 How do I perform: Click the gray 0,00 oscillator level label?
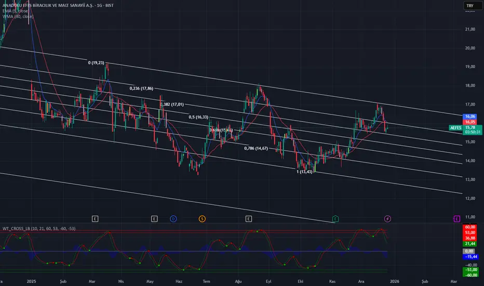469,251
